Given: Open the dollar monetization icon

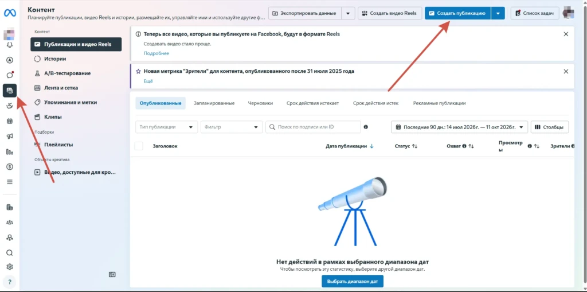Looking at the screenshot, I should click(x=10, y=167).
